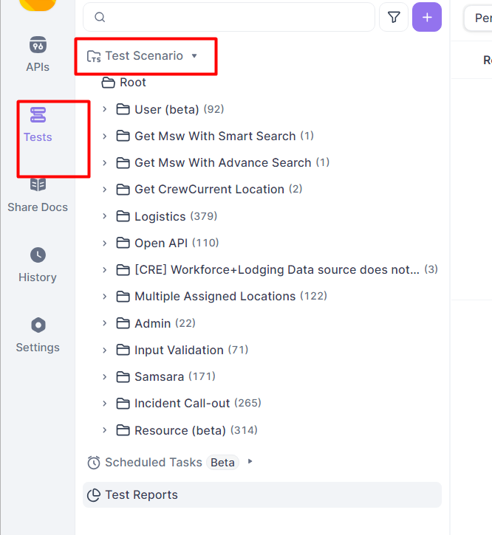Open the Test Scenario dropdown
Image resolution: width=492 pixels, height=535 pixels.
click(194, 56)
